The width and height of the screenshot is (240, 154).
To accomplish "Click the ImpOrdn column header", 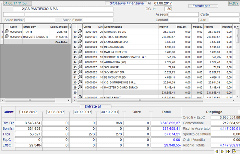I will point(227,27).
